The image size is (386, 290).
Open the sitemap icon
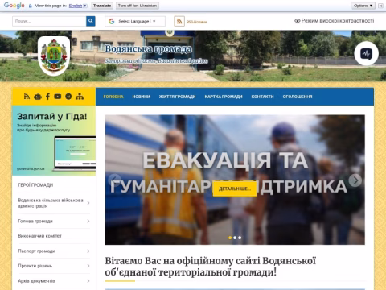coord(80,97)
